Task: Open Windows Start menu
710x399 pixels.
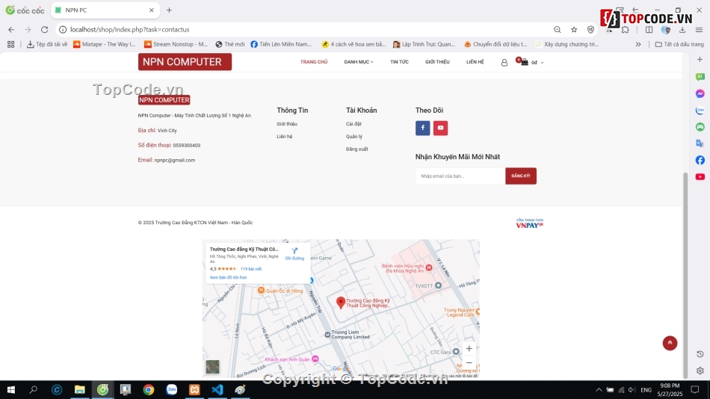Action: (11, 389)
